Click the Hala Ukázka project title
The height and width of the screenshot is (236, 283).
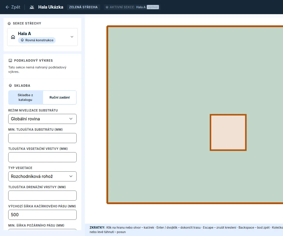click(x=51, y=7)
